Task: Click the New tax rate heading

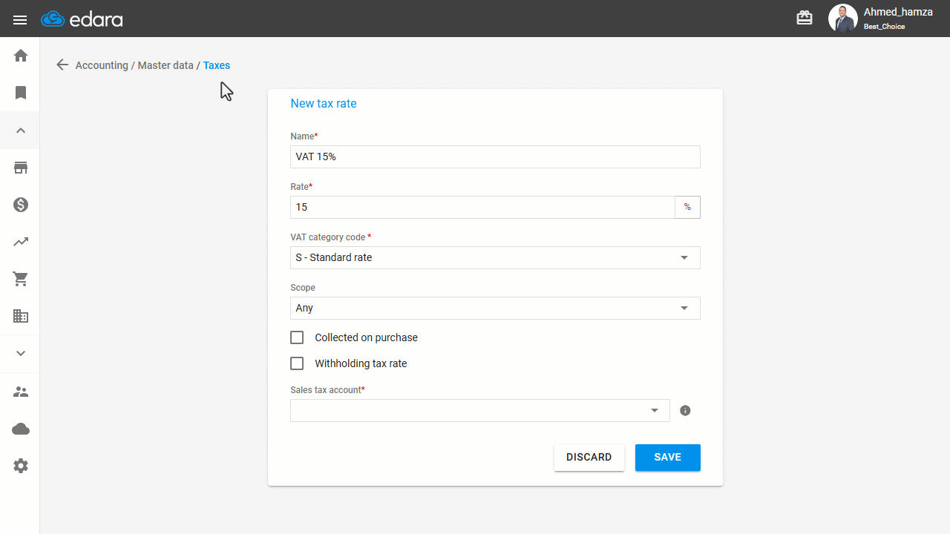Action: click(324, 104)
